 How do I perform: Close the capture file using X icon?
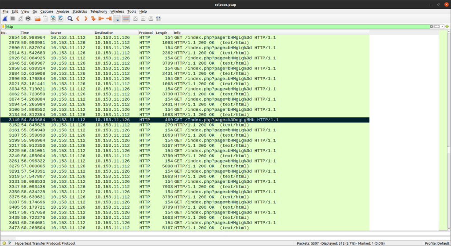point(53,19)
